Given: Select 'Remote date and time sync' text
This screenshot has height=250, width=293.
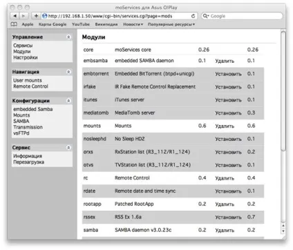Looking at the screenshot, I should 145,191.
